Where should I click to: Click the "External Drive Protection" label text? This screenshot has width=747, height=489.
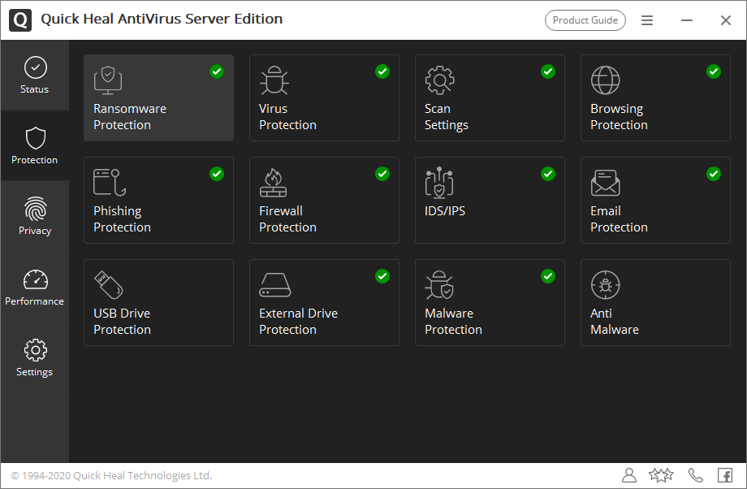[298, 321]
